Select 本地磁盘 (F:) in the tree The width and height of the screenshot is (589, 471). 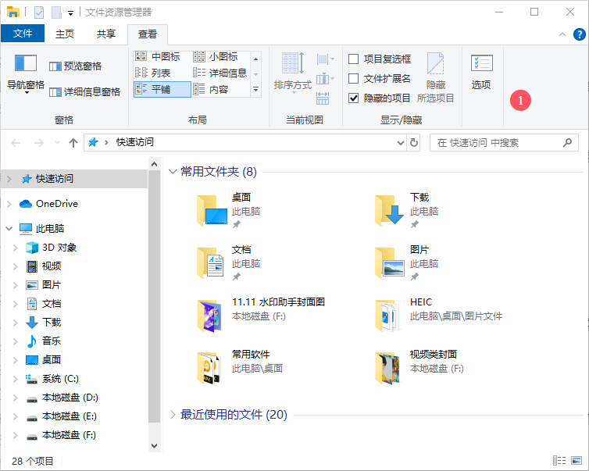69,435
